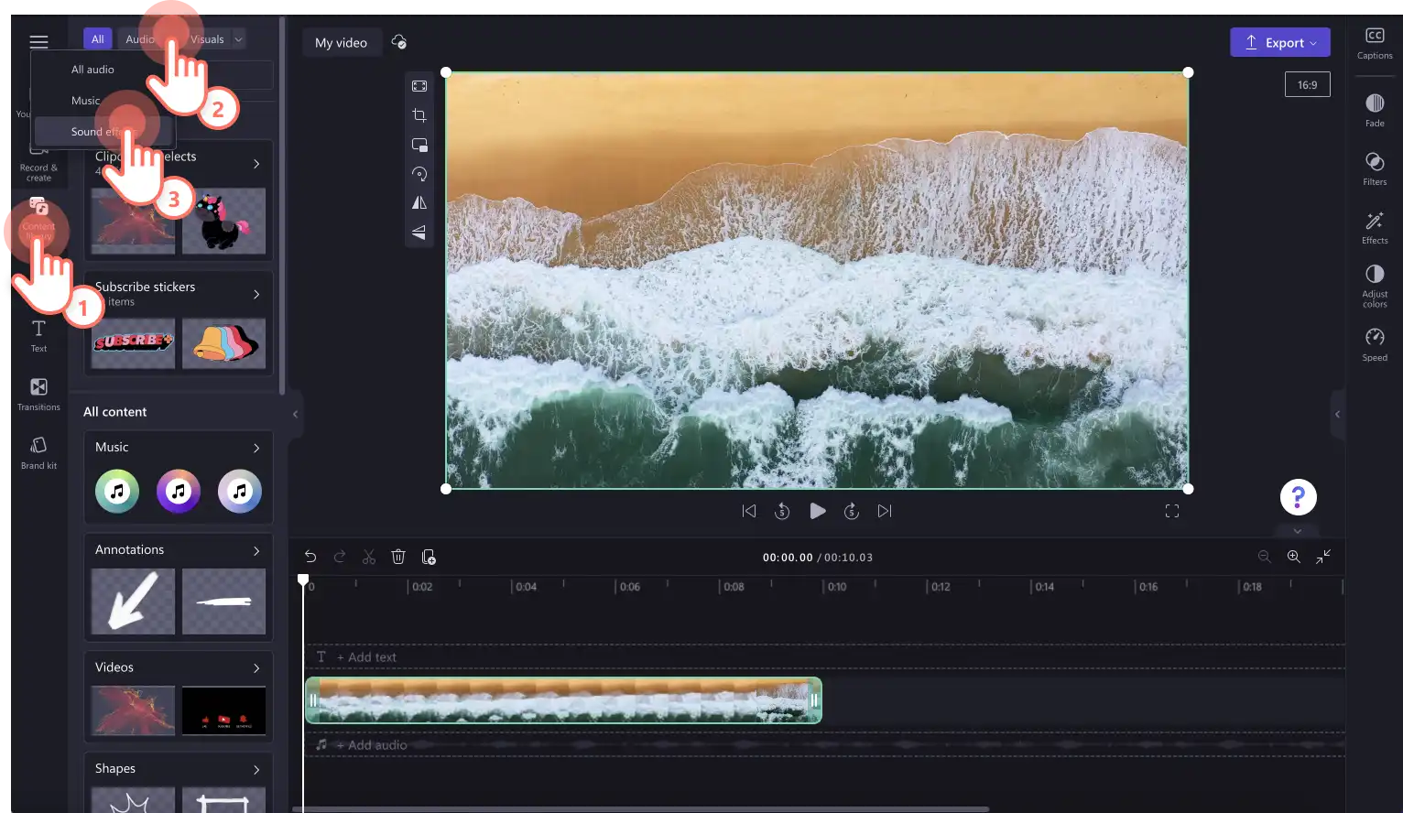Open the Speed control
The image size is (1403, 813).
click(1375, 344)
